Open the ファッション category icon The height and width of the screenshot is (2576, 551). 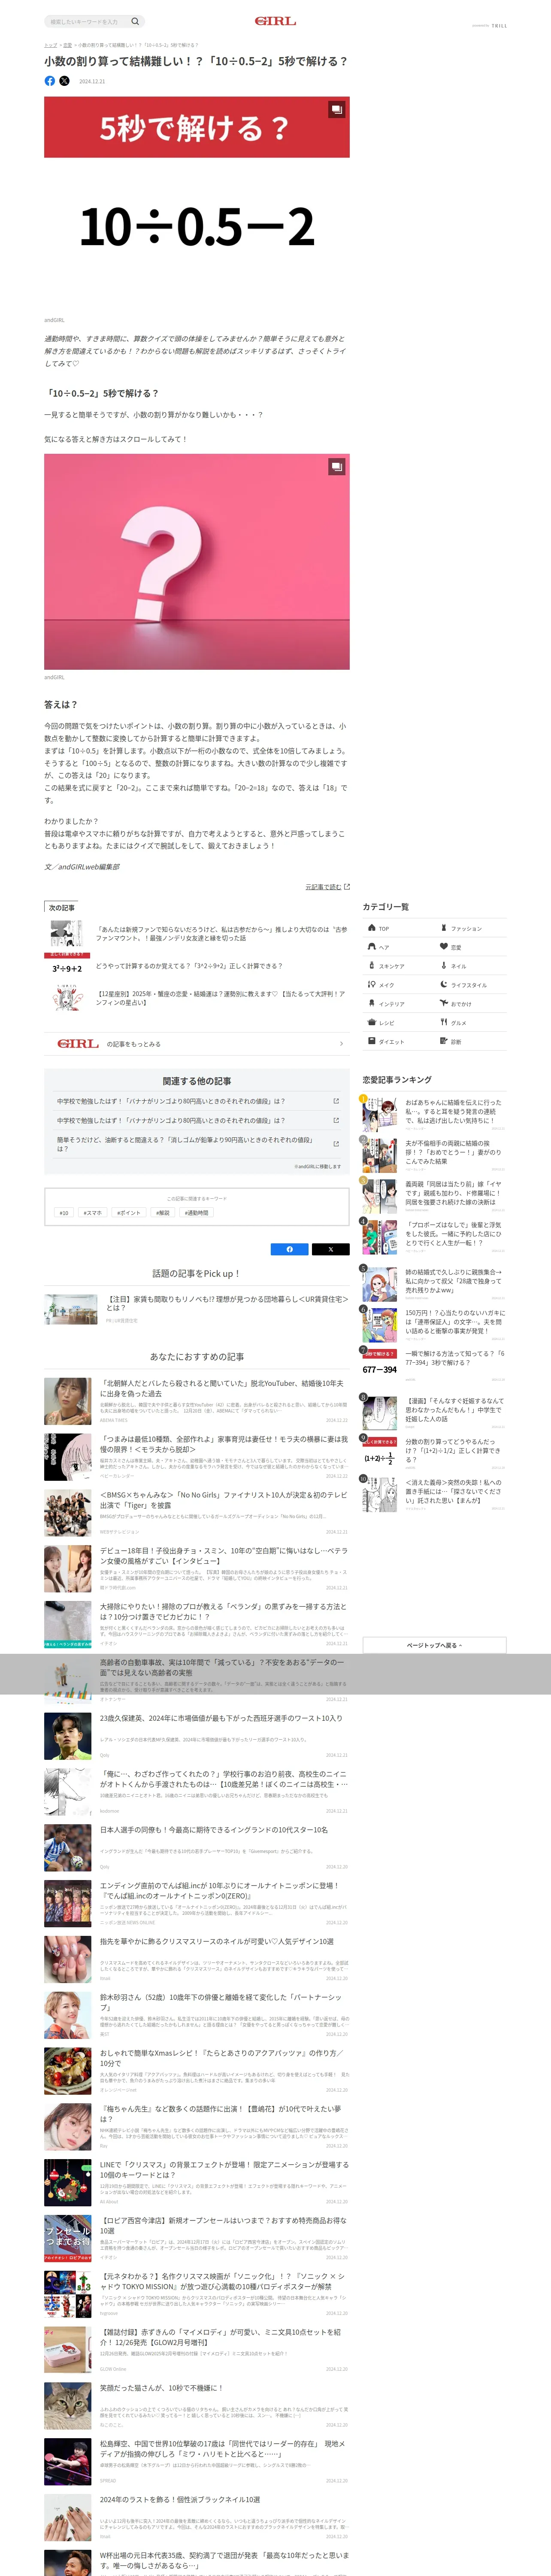click(444, 928)
